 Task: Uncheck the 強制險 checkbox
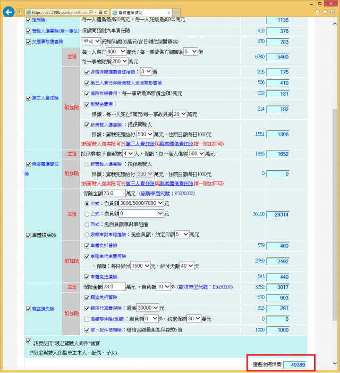(28, 20)
